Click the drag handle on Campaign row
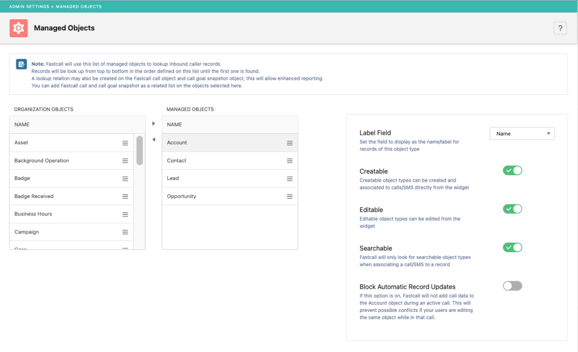The width and height of the screenshot is (578, 352). pyautogui.click(x=125, y=232)
